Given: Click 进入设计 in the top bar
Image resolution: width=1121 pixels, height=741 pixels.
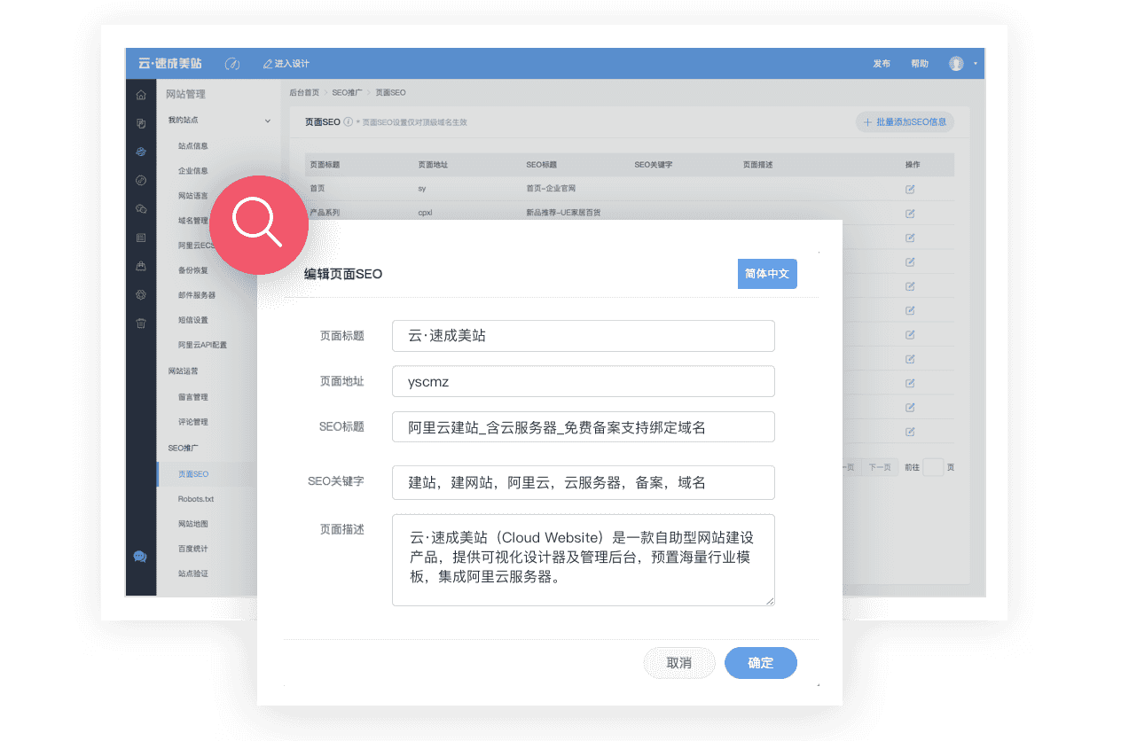Looking at the screenshot, I should [x=286, y=64].
